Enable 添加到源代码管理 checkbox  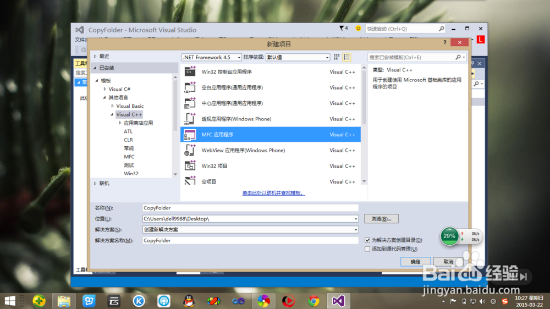coord(367,249)
